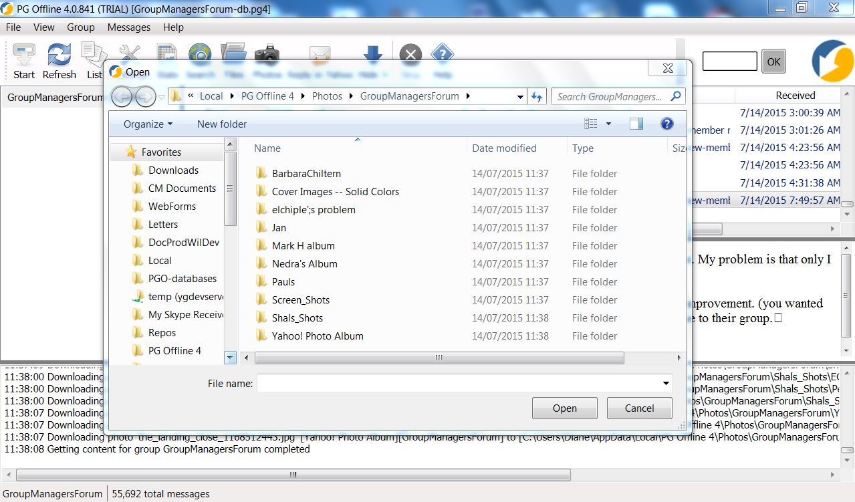855x502 pixels.
Task: Click the horizontal scrollbar of the file list
Action: [x=439, y=358]
